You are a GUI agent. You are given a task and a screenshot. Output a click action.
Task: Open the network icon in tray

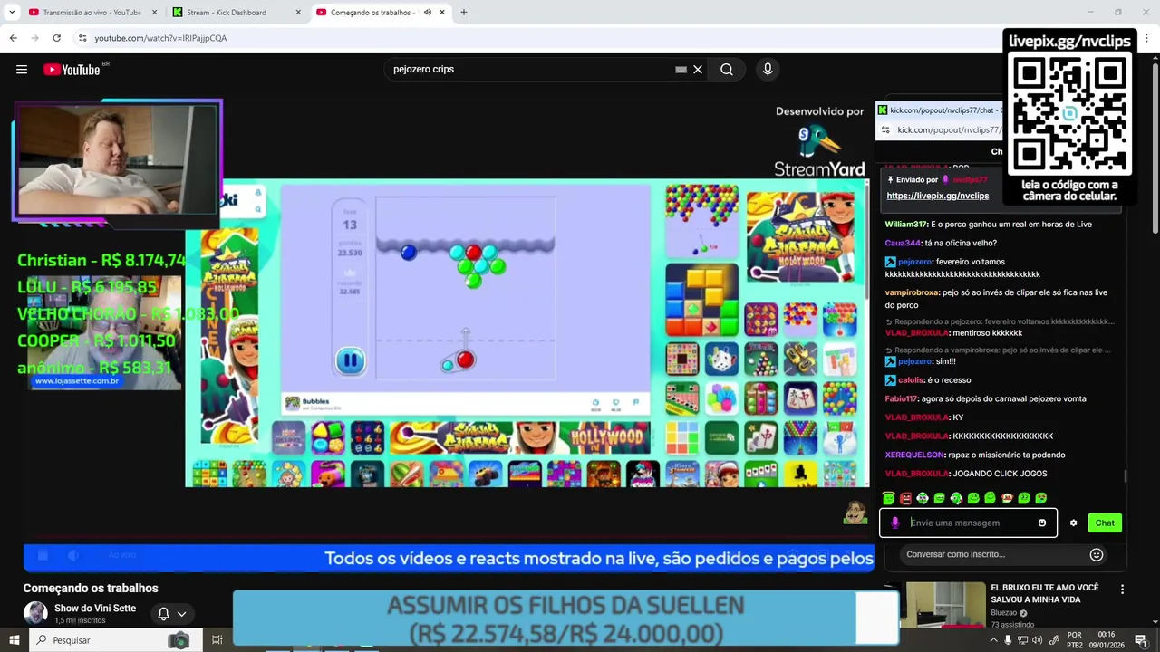pos(1023,640)
